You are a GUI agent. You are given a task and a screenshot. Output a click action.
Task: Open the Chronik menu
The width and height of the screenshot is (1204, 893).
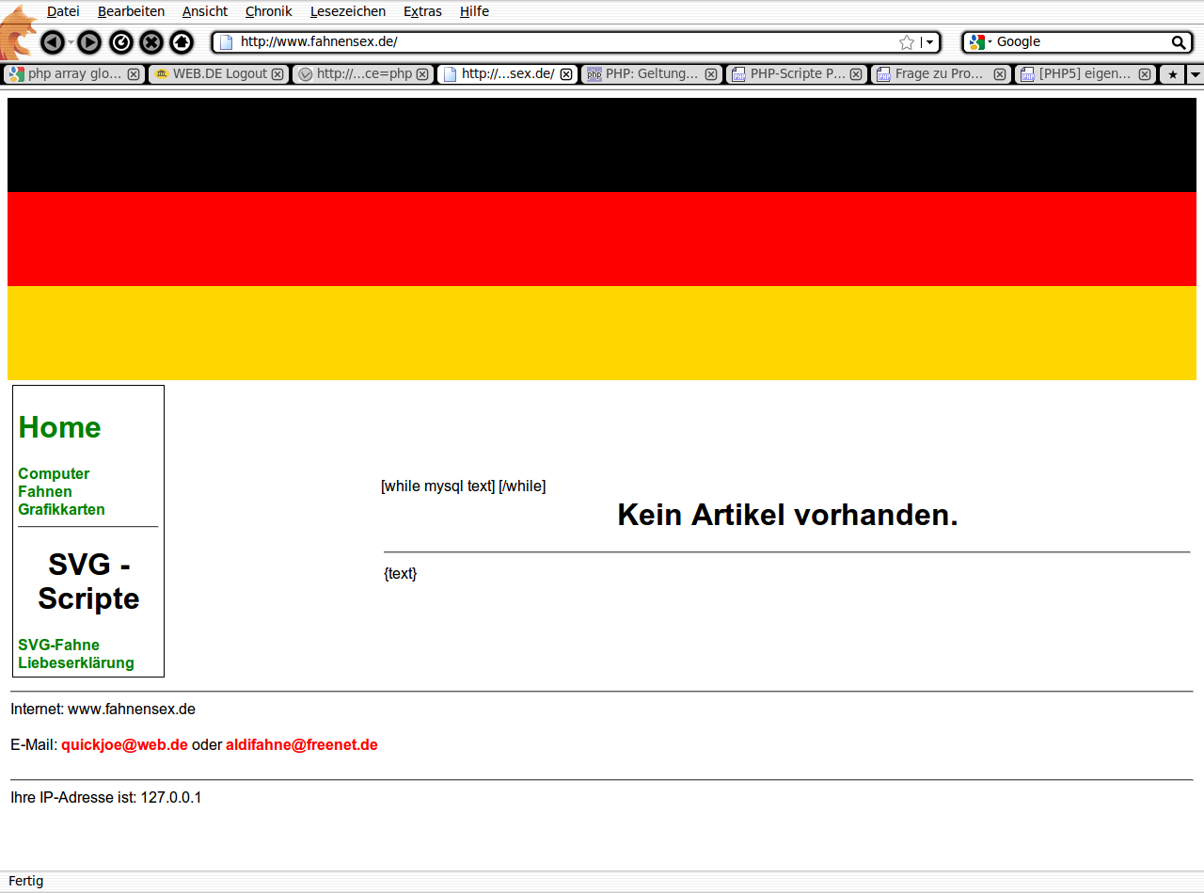(268, 11)
